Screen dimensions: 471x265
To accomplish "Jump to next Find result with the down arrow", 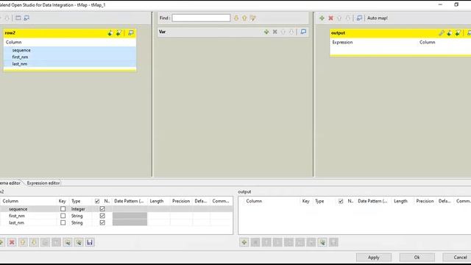I will (x=236, y=18).
